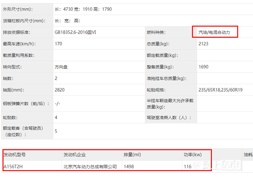The image size is (253, 179).
Task: Click the 轮胎数 label
Action: (x=10, y=118)
